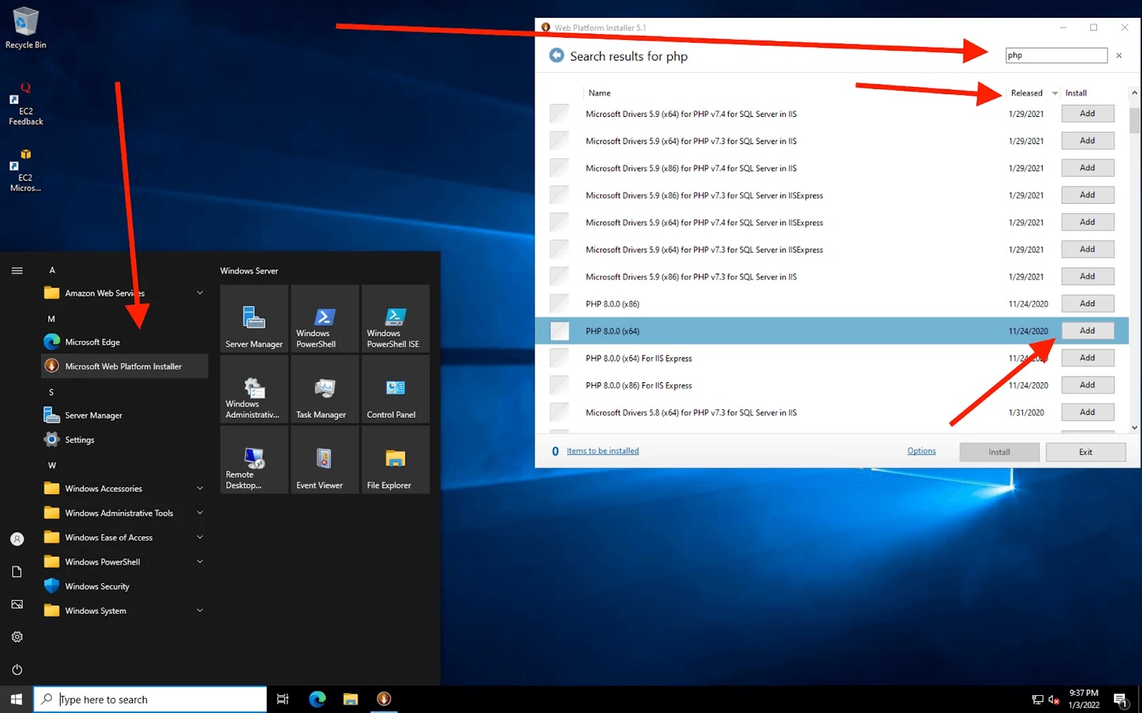Open Microsoft Edge in Start list
The height and width of the screenshot is (713, 1142).
[x=125, y=342]
